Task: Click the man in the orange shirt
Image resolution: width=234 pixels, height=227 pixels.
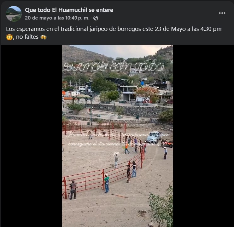Action: [126, 149]
